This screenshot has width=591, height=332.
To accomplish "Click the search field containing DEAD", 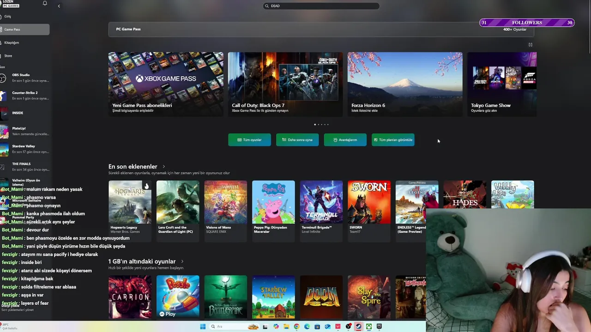I will [x=321, y=6].
